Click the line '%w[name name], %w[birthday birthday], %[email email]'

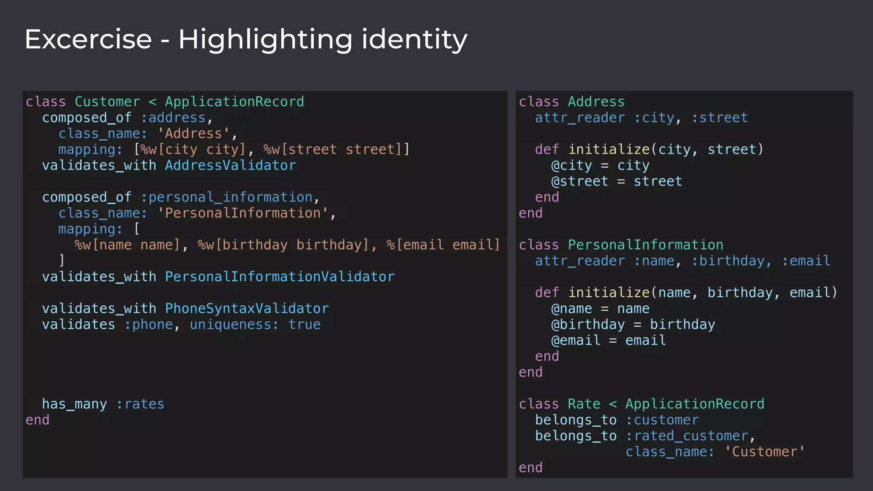(x=287, y=245)
